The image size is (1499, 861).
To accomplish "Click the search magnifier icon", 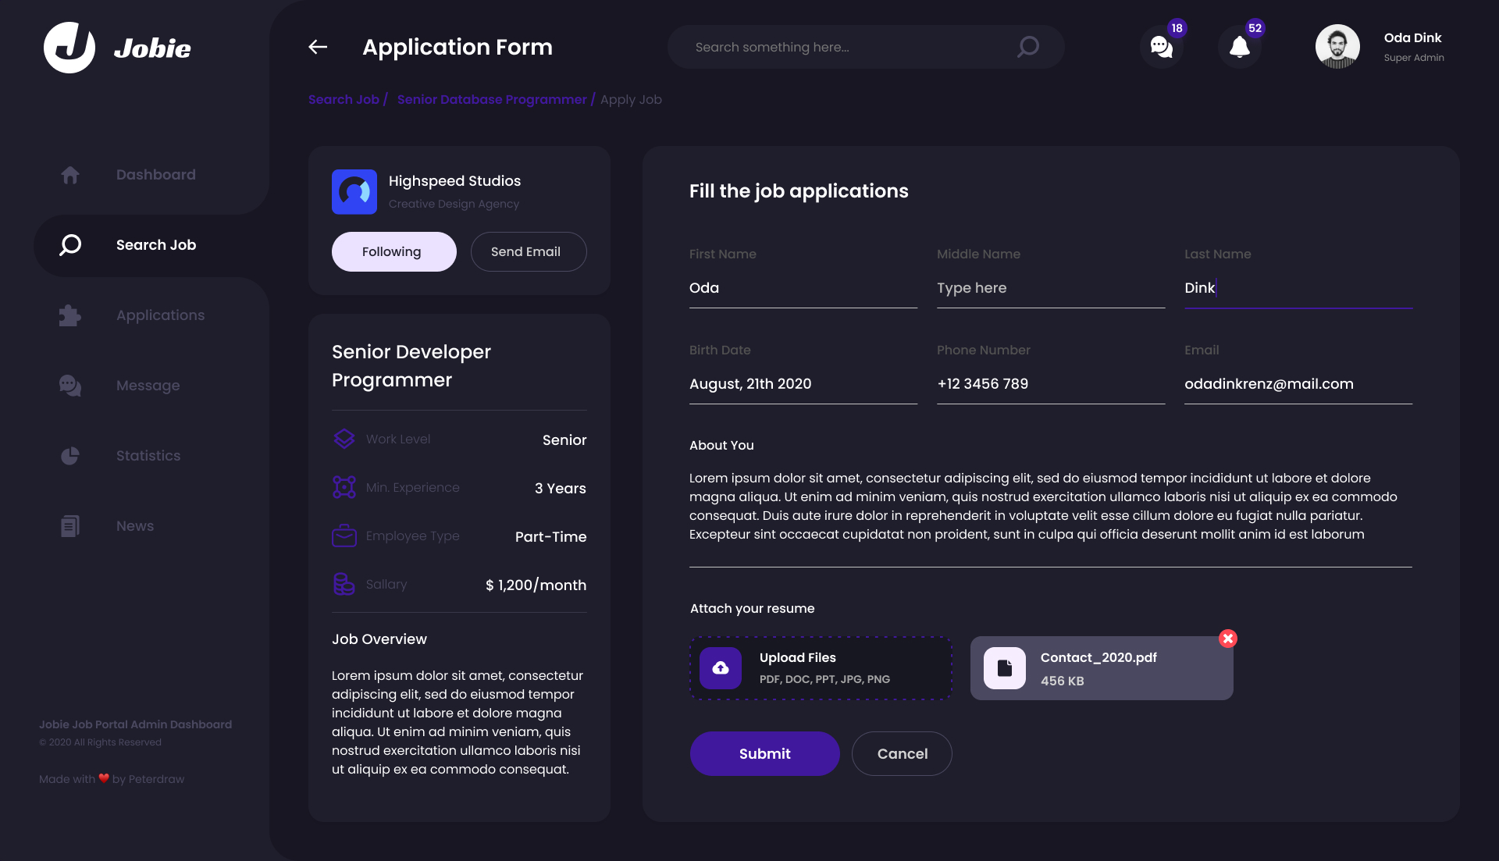I will click(x=1027, y=47).
